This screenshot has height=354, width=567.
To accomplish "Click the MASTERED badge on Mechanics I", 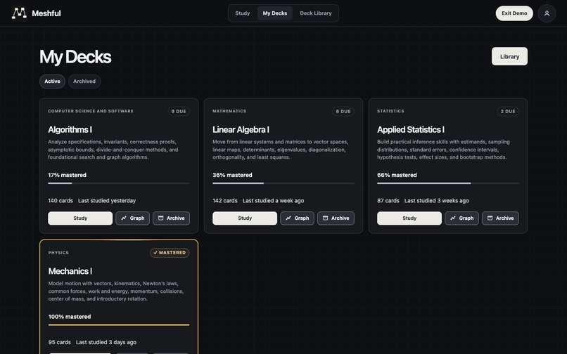I will click(x=170, y=253).
